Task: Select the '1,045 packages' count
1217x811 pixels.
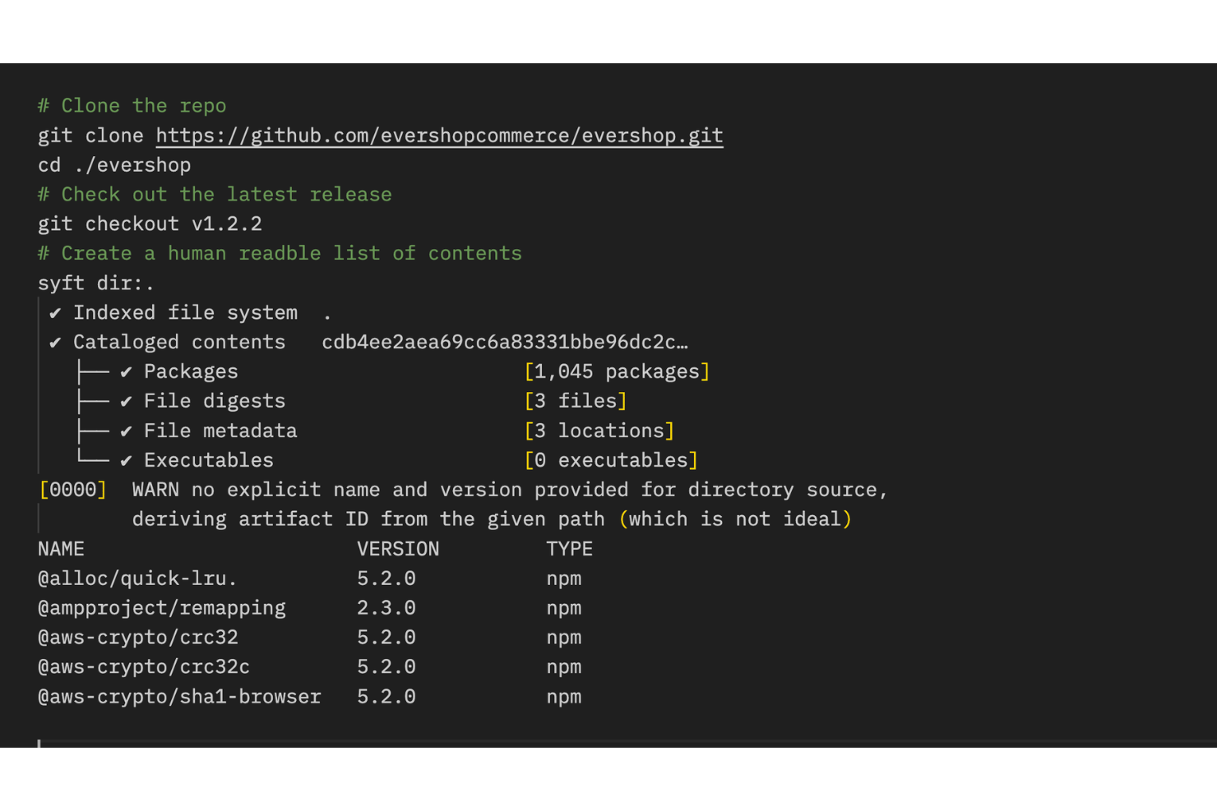Action: click(x=617, y=372)
